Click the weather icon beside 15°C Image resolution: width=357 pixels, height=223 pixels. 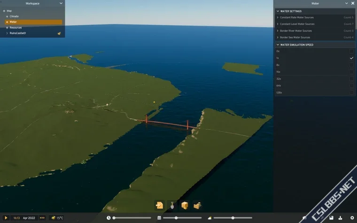(x=54, y=218)
